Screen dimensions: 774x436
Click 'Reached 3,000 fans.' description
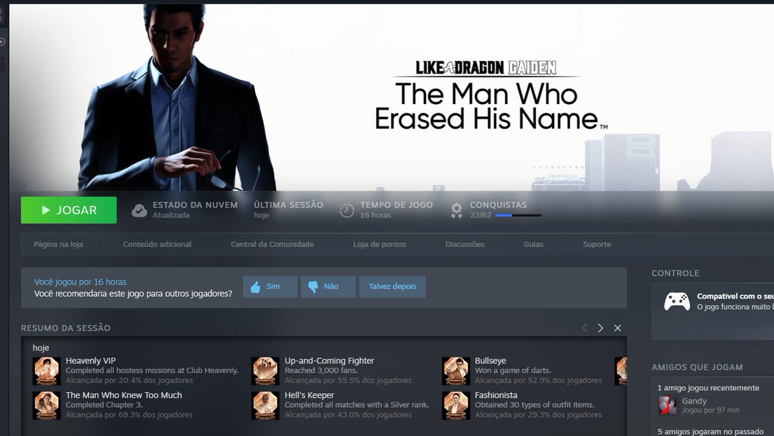coord(321,370)
